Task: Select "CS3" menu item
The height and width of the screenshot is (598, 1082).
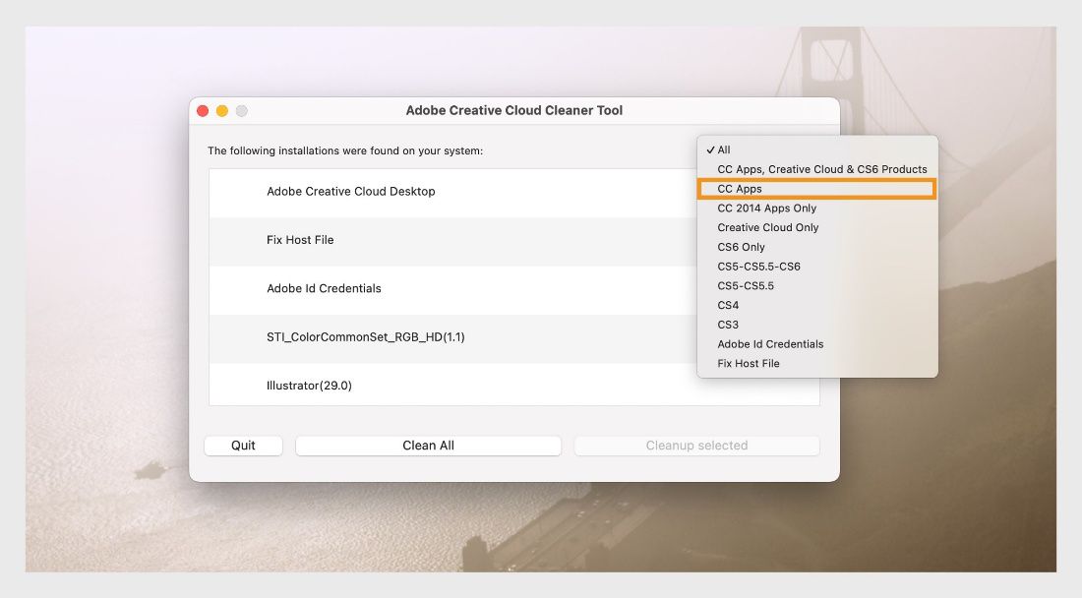Action: [726, 325]
